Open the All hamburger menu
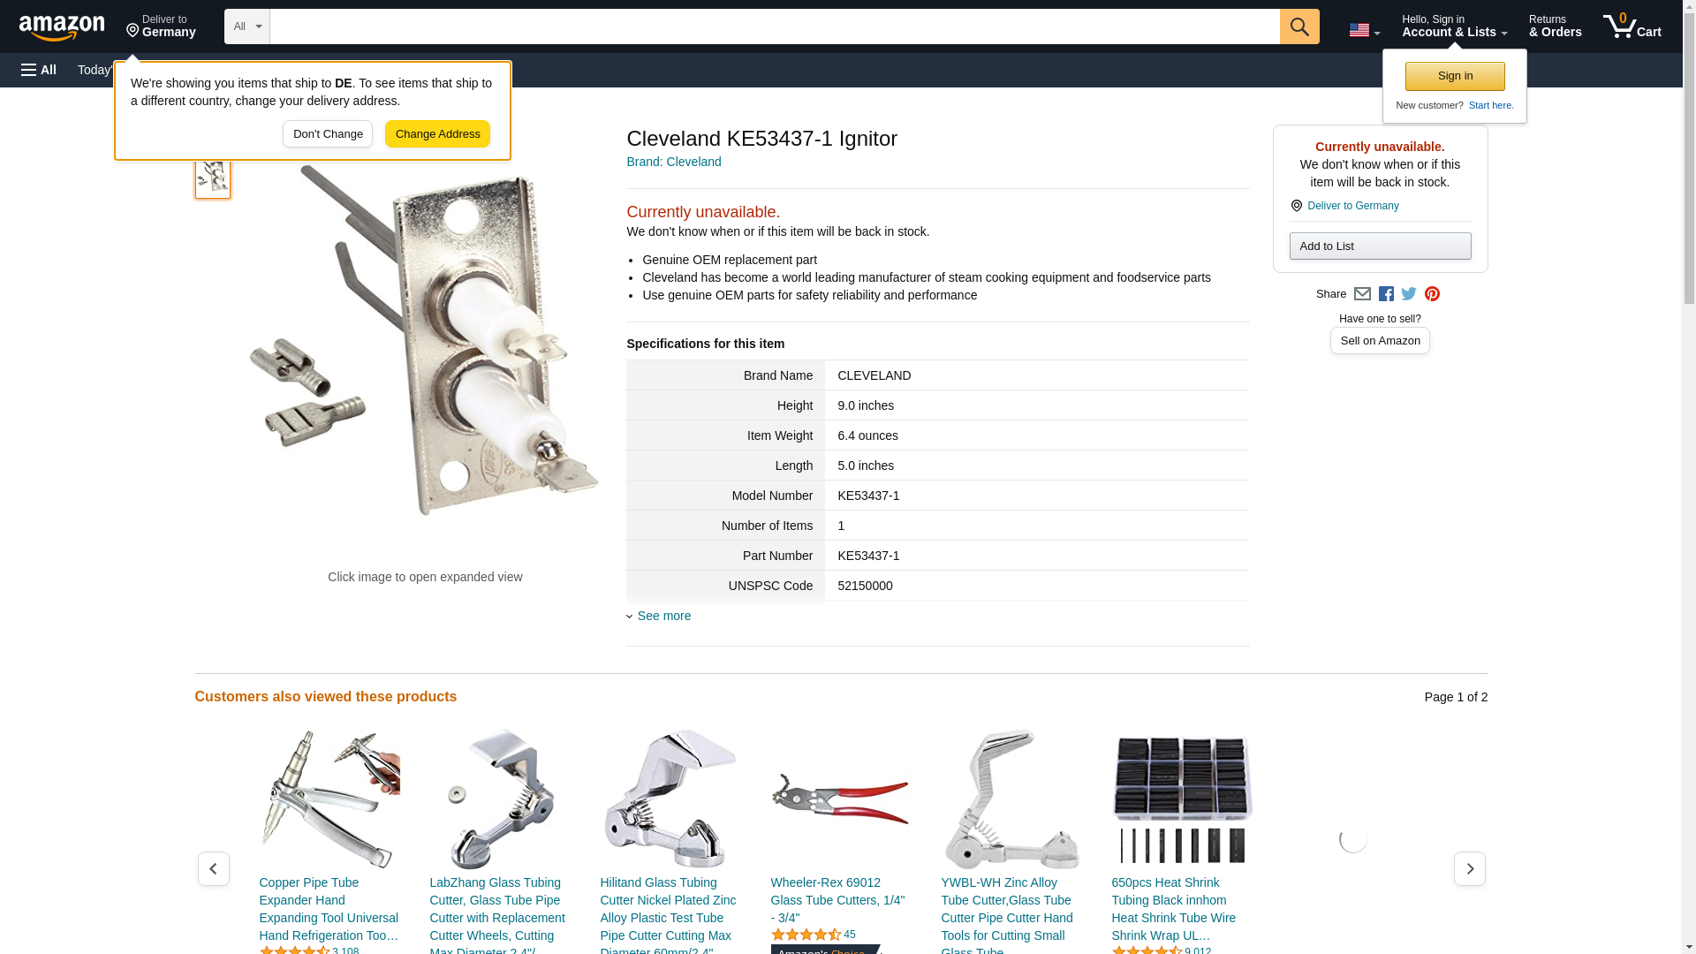 (39, 70)
